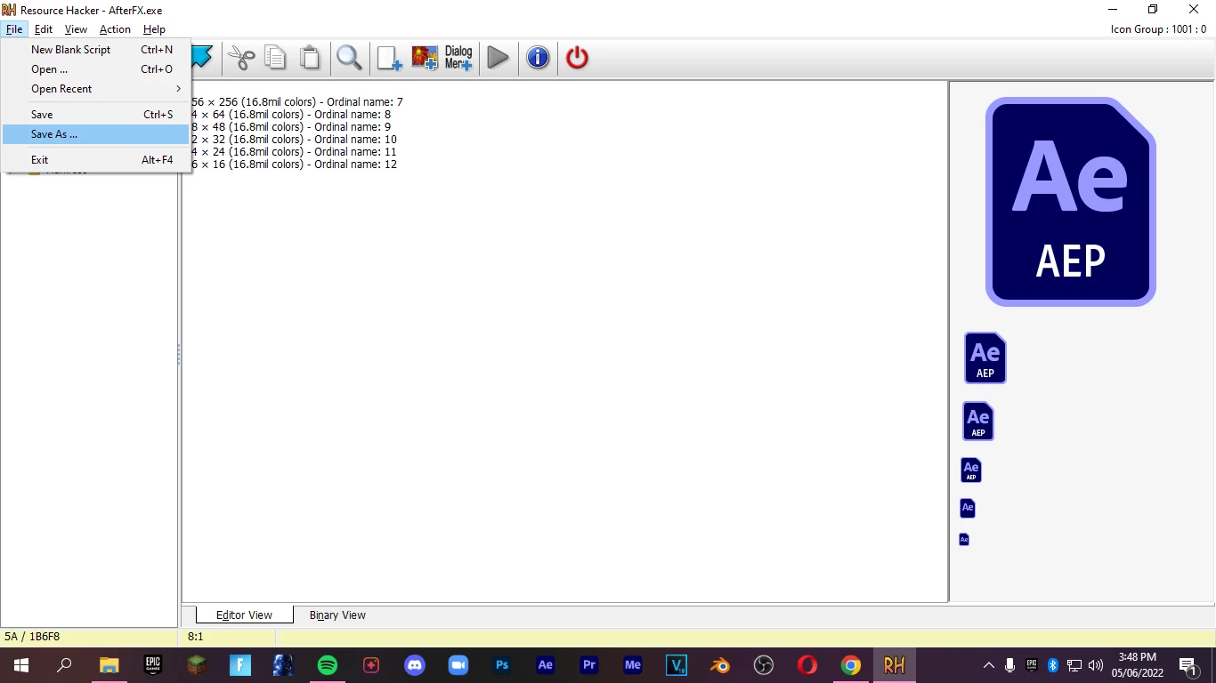This screenshot has width=1216, height=683.
Task: Select the line ending Ordinal name: 9
Action: [x=291, y=127]
